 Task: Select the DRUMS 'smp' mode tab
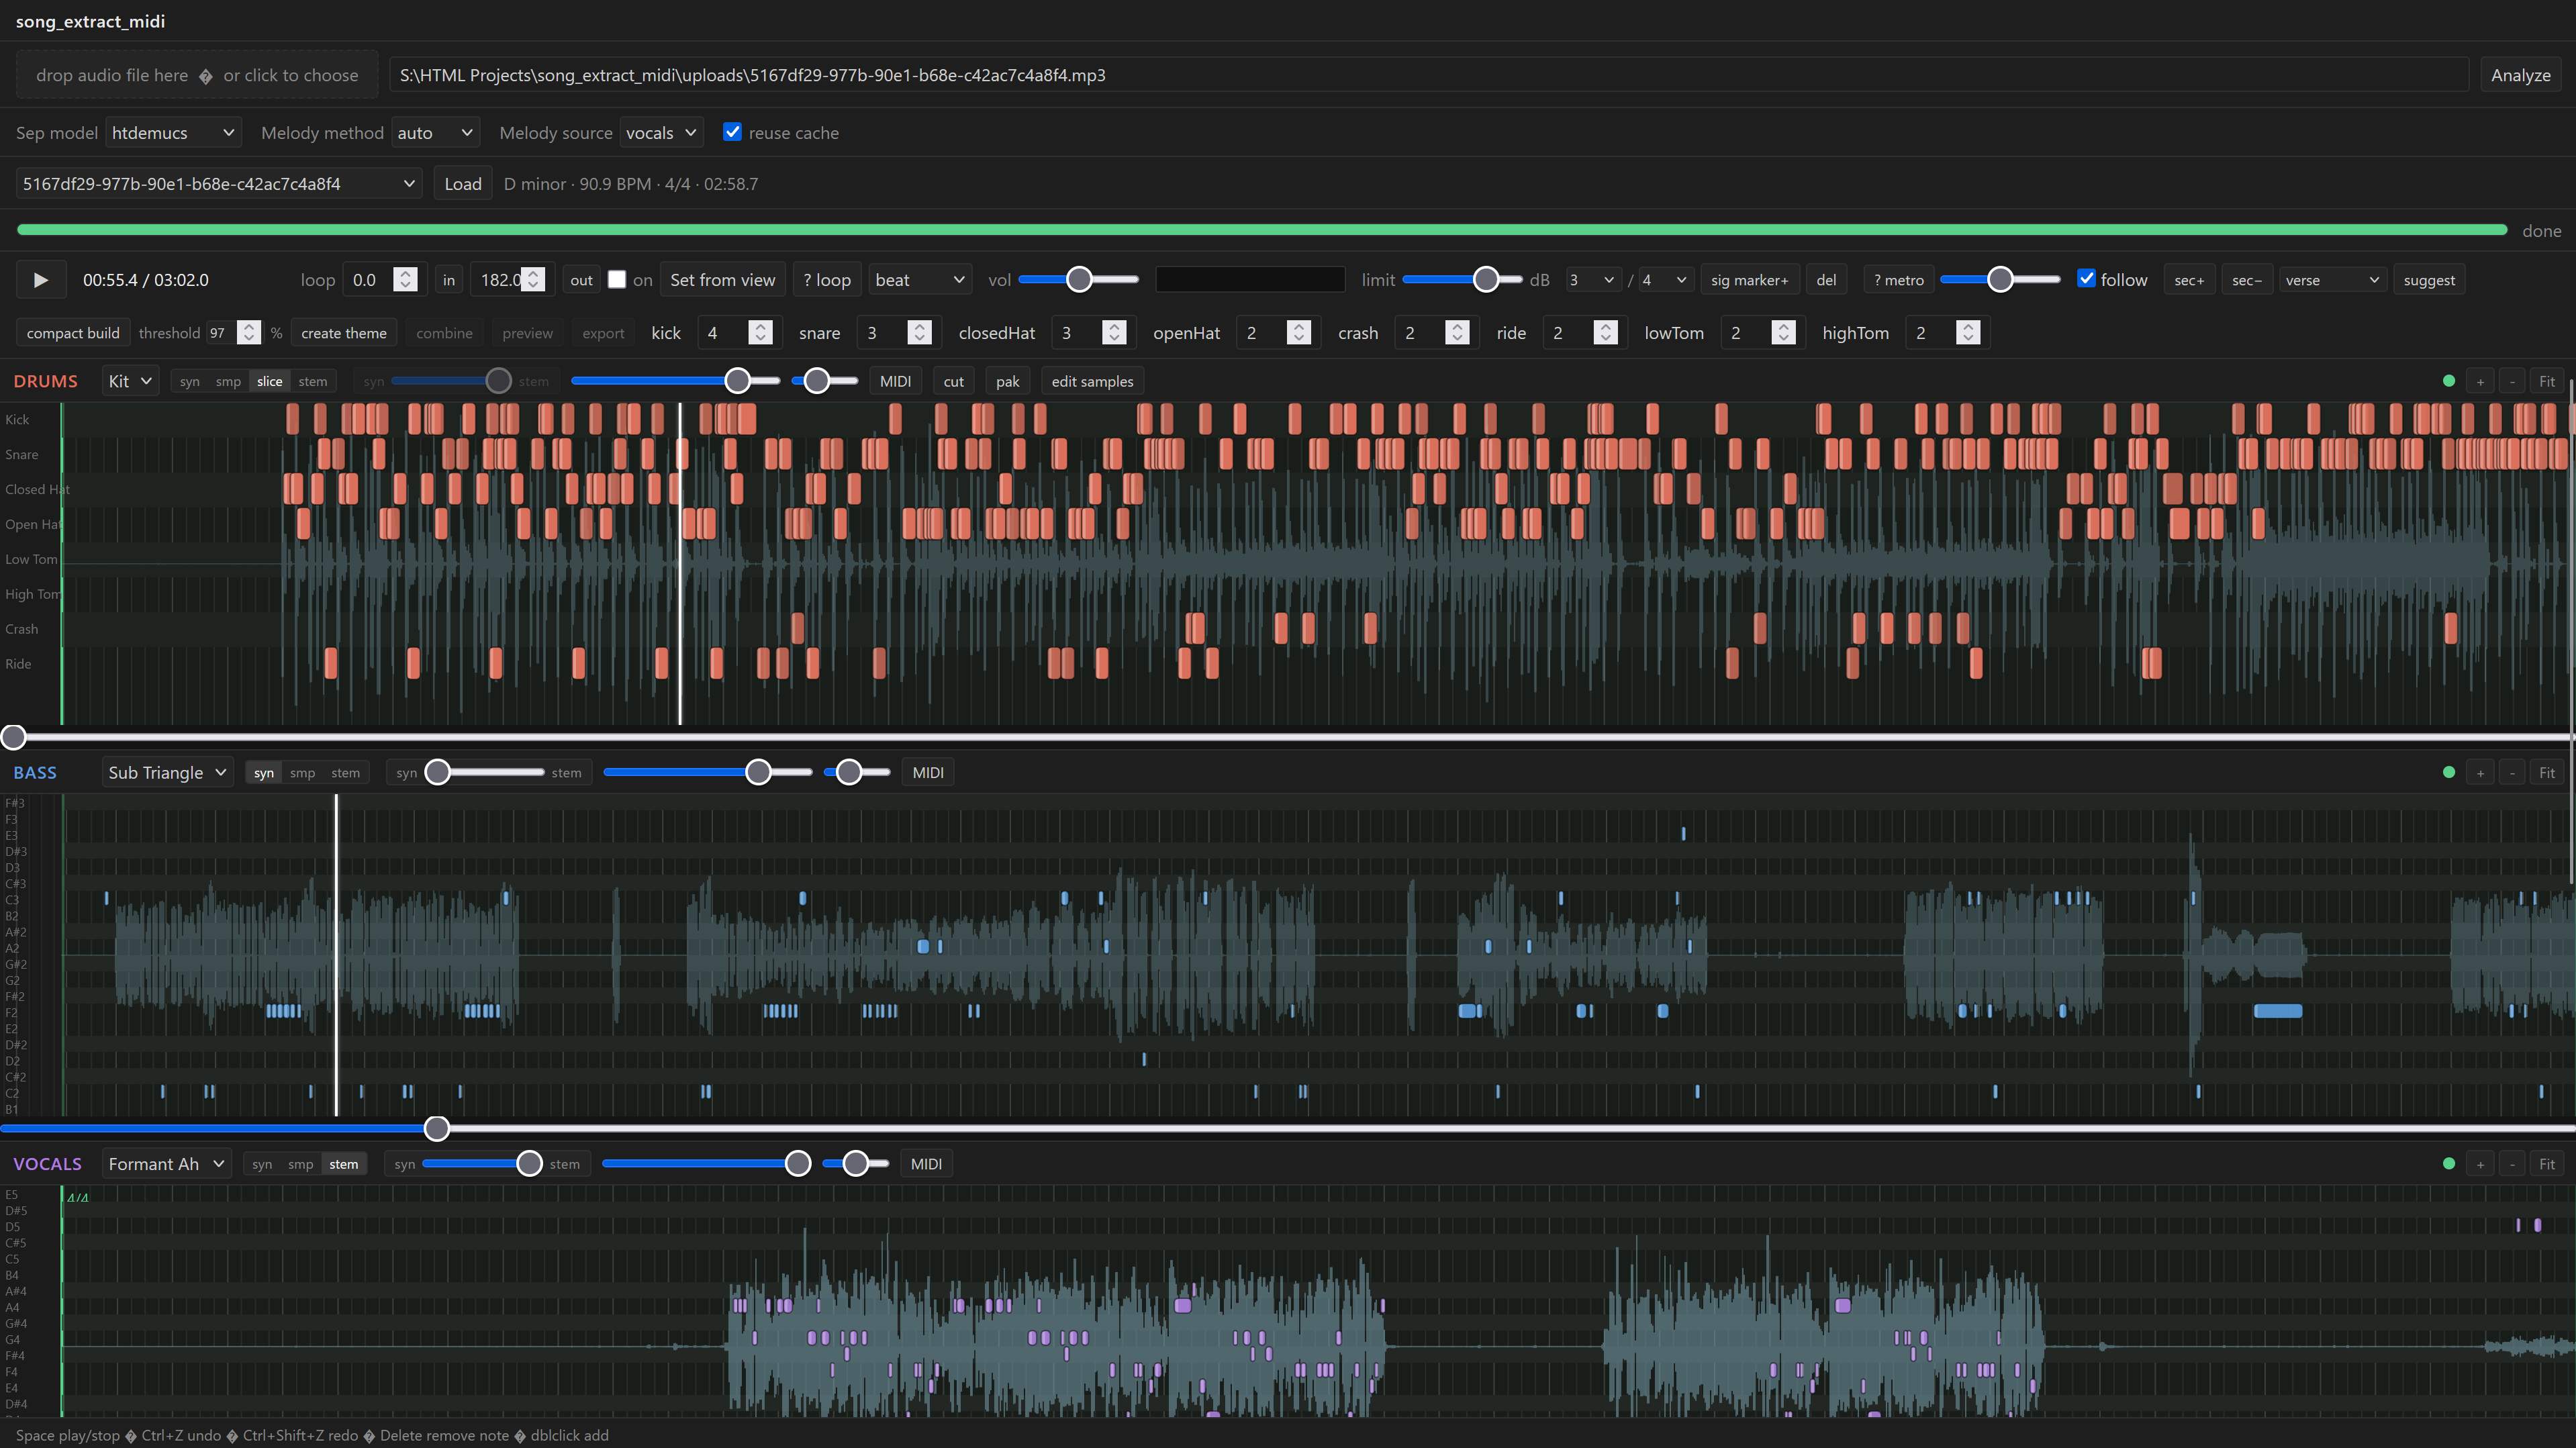point(228,381)
